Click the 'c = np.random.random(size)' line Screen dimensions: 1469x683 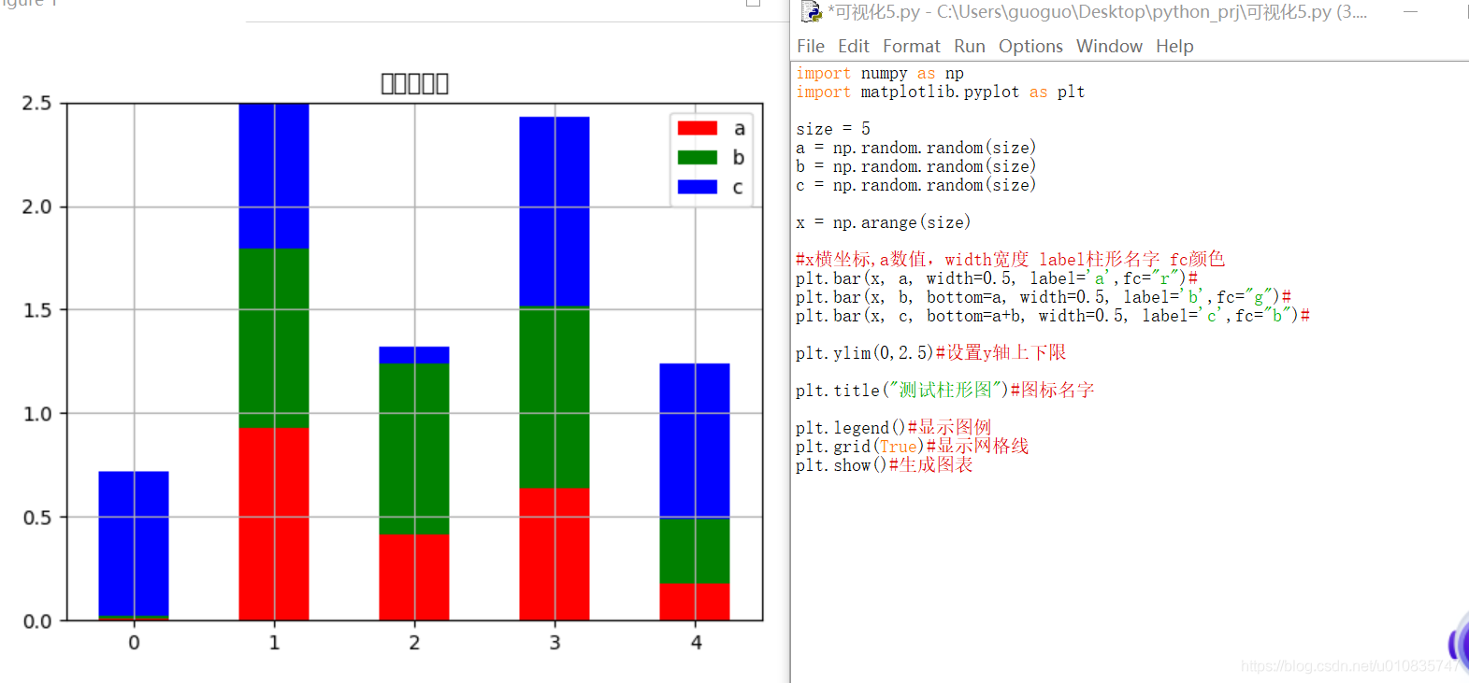(916, 185)
